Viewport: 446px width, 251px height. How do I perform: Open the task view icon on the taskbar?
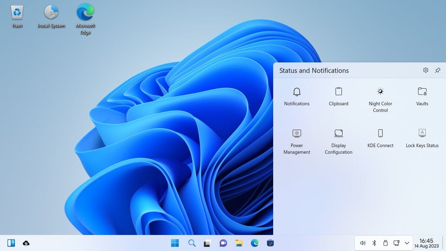(x=207, y=243)
